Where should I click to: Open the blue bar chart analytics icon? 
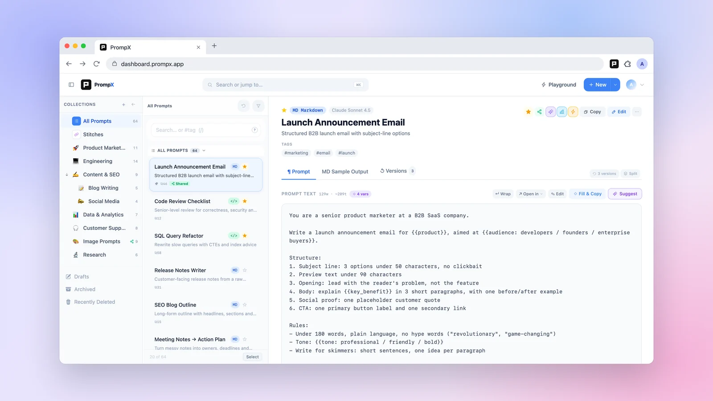pos(562,112)
